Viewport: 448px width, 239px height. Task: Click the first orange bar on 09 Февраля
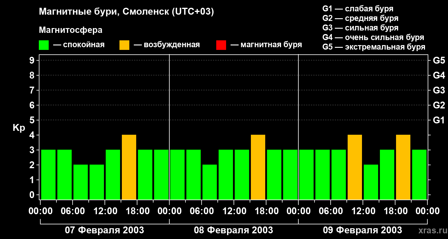pyautogui.click(x=355, y=167)
